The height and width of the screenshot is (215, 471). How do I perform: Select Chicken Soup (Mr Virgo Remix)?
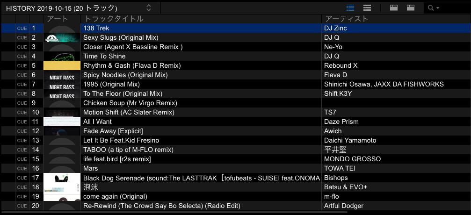pyautogui.click(x=130, y=103)
